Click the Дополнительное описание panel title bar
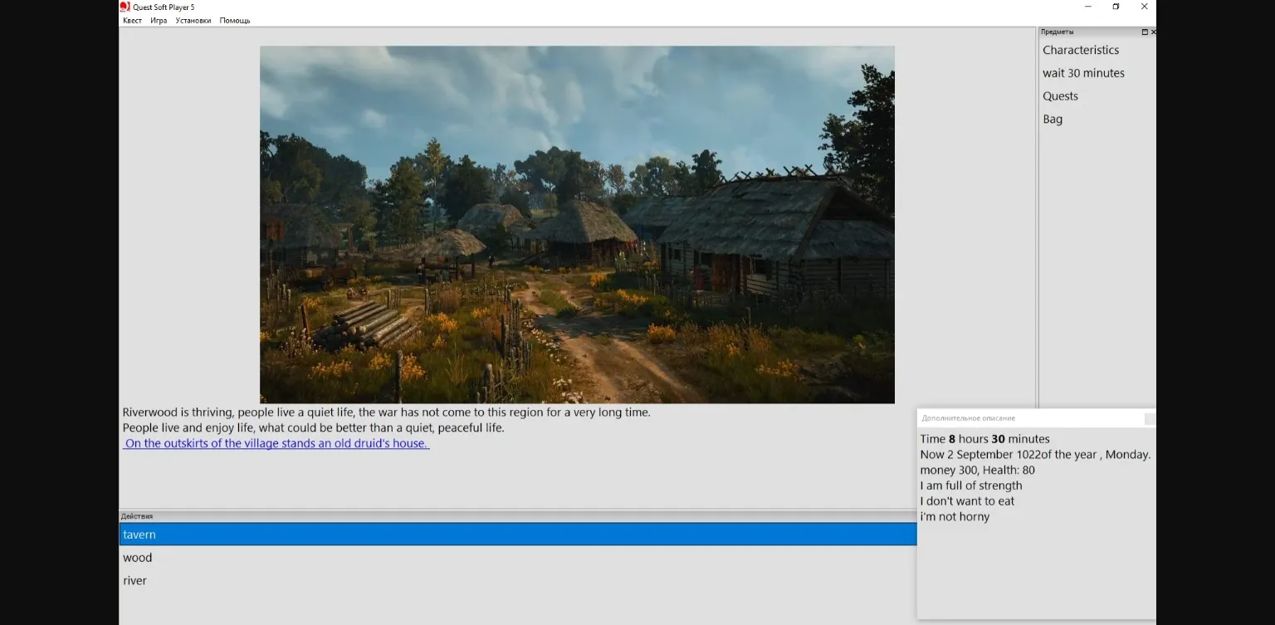The image size is (1275, 625). click(1029, 418)
